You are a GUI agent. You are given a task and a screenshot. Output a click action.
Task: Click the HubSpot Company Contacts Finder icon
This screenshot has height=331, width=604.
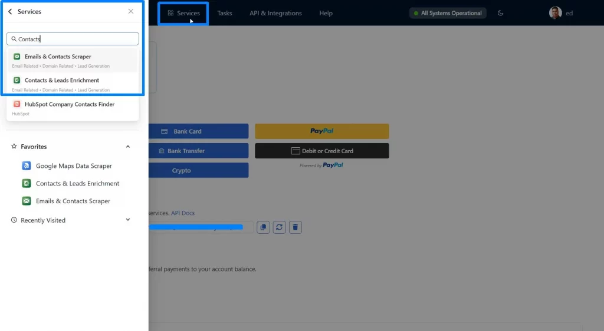click(17, 104)
